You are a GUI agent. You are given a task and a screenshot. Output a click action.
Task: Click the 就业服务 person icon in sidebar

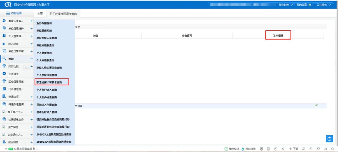pos(4,142)
